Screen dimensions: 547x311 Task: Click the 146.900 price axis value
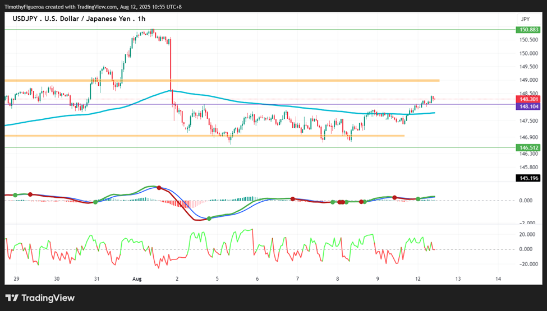[x=529, y=137]
